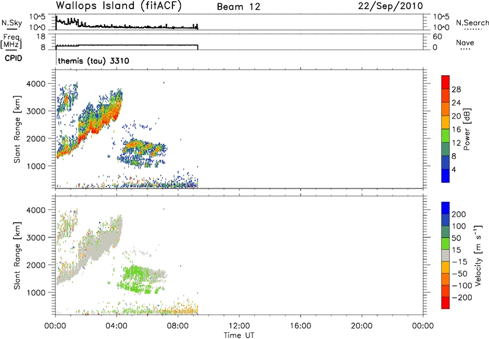Select the yellow-orange 16–20 dB Power swatch
The height and width of the screenshot is (339, 489).
[446, 122]
